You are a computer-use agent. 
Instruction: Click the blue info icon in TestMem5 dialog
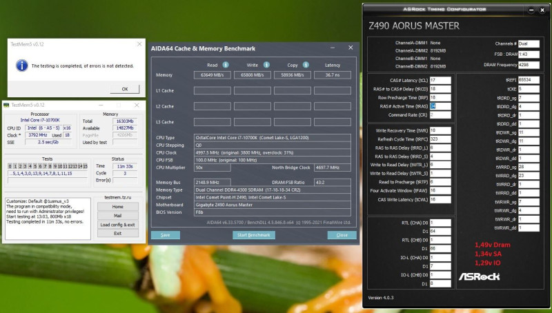coord(22,65)
